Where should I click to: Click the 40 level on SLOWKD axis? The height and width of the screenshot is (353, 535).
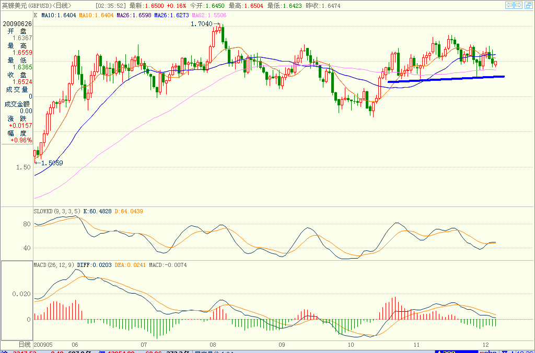(27, 248)
